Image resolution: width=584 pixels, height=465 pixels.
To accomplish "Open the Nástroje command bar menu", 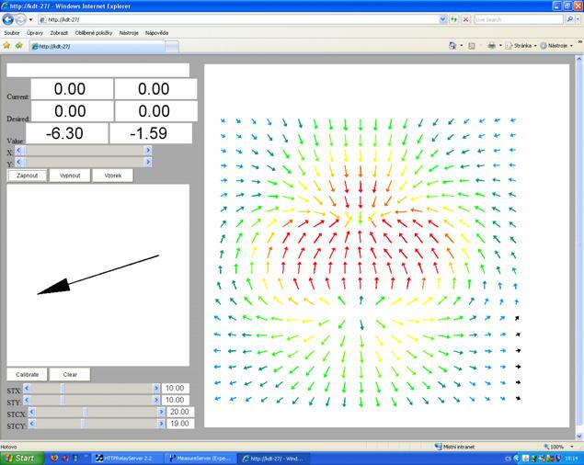I will [x=556, y=45].
